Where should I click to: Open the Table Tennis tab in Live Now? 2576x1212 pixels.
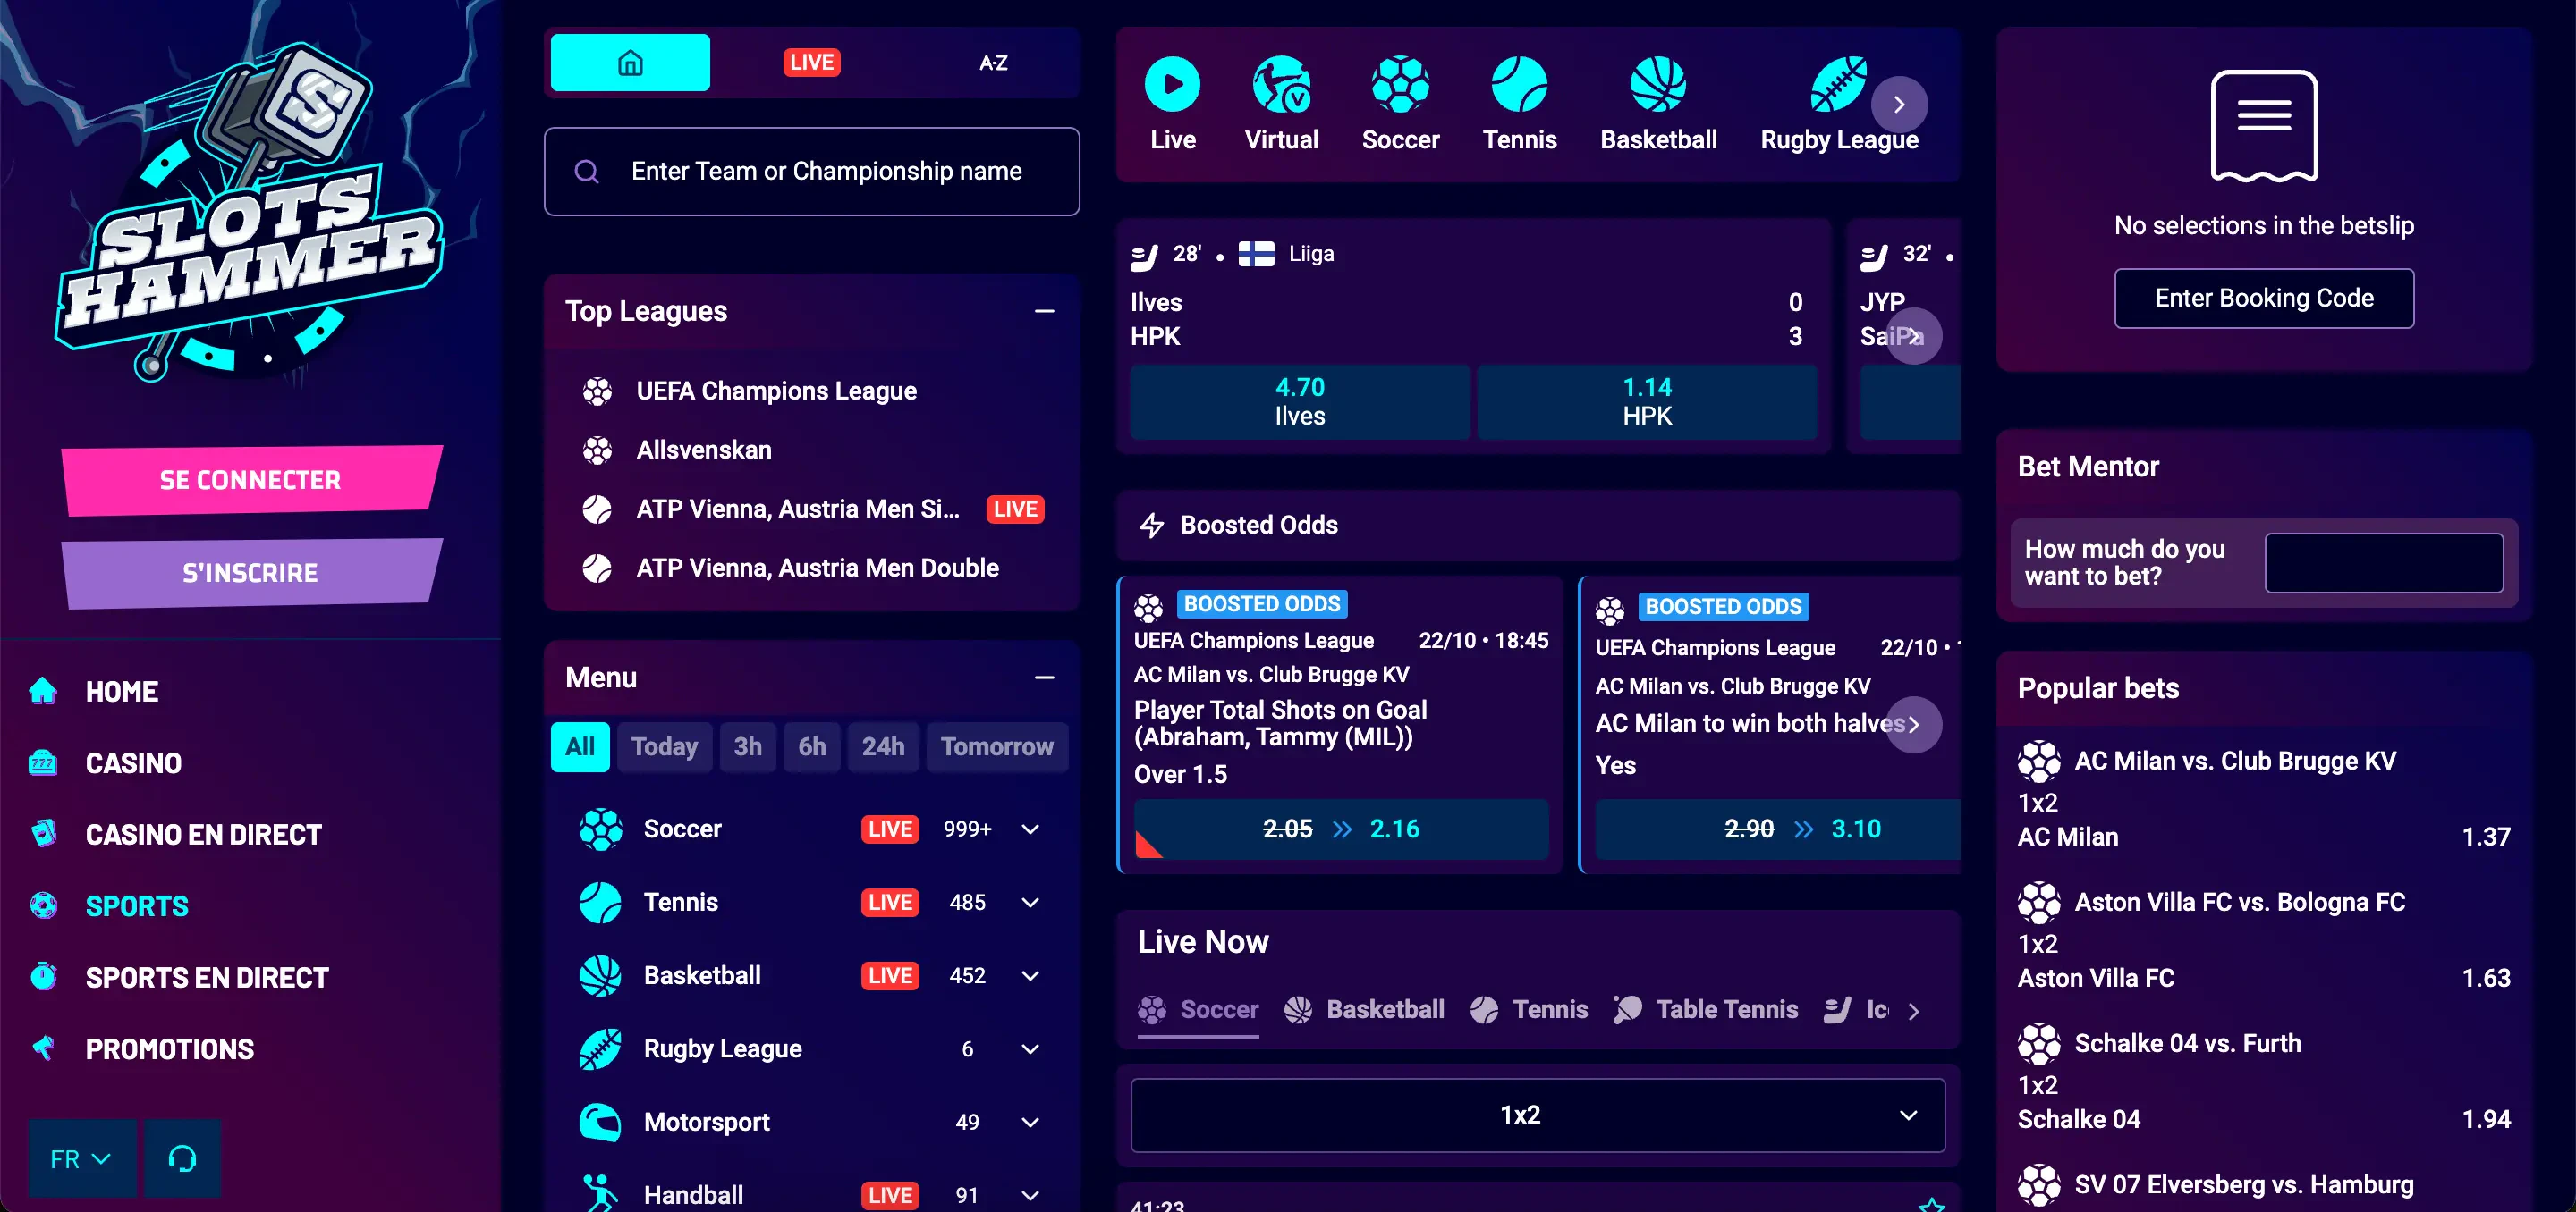(x=1705, y=1010)
